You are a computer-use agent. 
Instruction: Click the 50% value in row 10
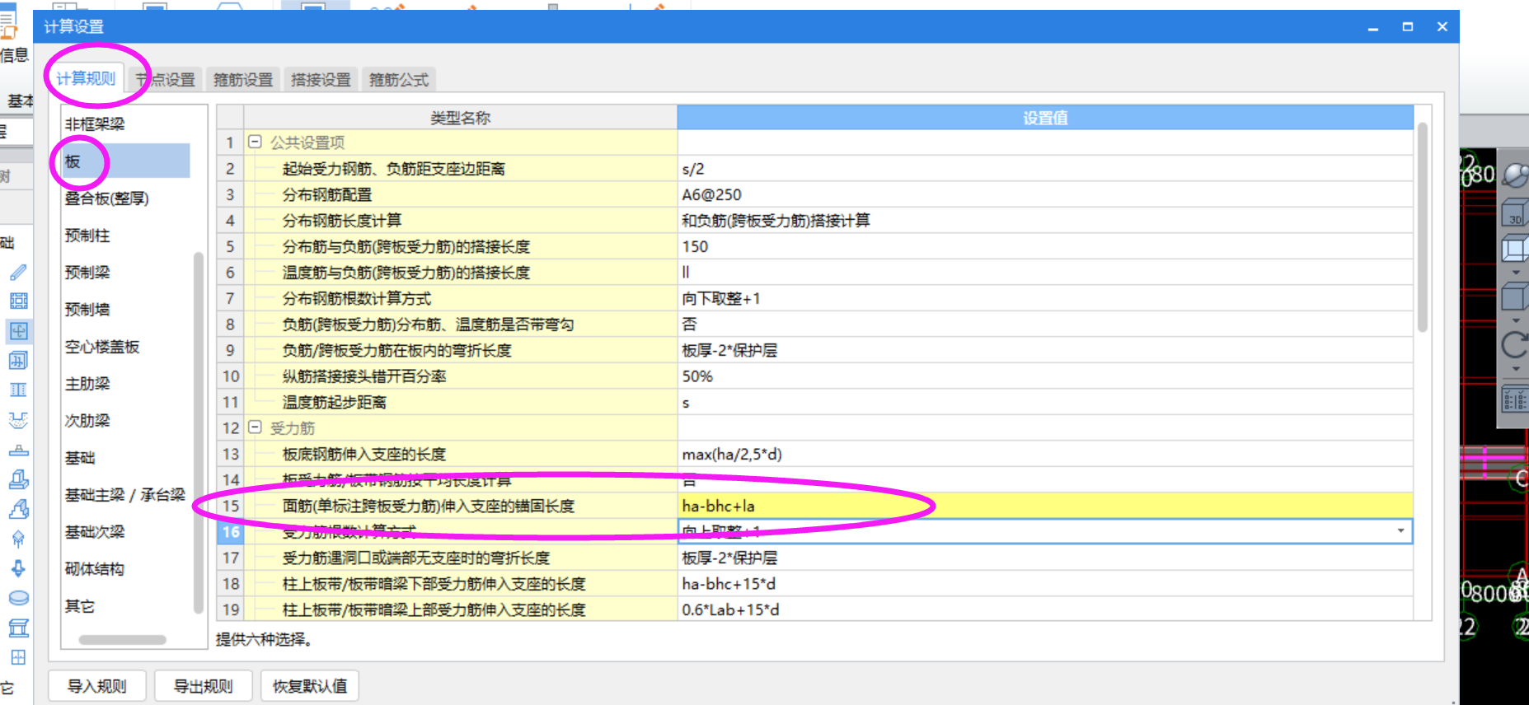click(x=1045, y=376)
